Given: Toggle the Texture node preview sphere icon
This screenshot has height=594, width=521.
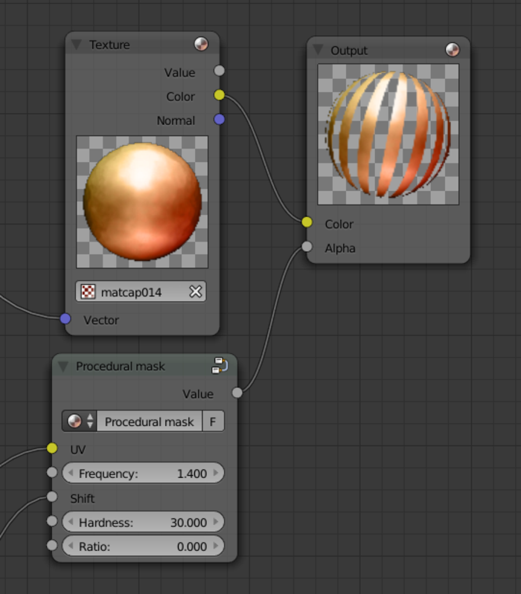Looking at the screenshot, I should (x=201, y=44).
